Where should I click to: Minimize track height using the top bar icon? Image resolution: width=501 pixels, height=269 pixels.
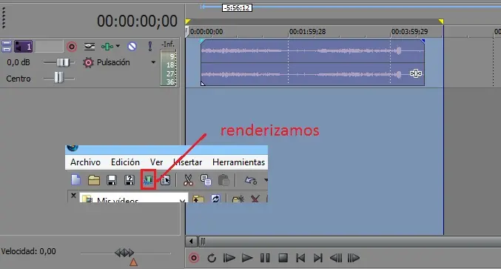pyautogui.click(x=7, y=43)
